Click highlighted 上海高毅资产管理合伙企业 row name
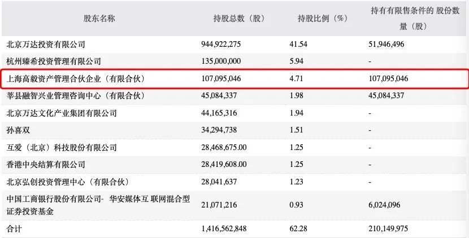The image size is (469, 238). click(x=76, y=78)
